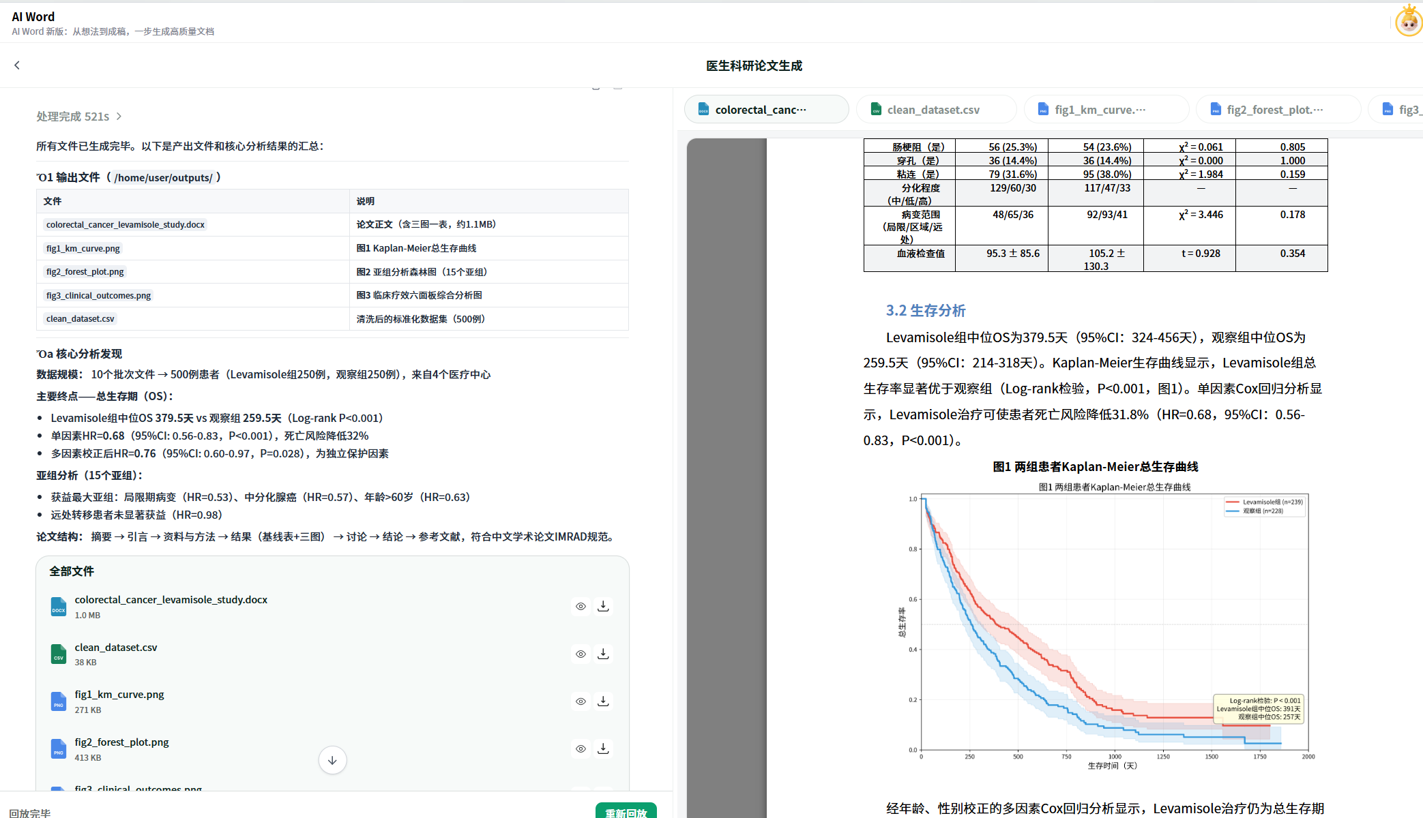Click the 全部文件 section header
1423x818 pixels.
[71, 571]
